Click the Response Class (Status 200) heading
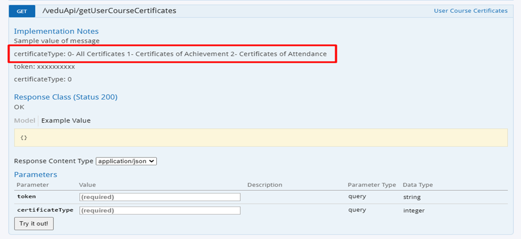The width and height of the screenshot is (521, 239). pos(66,97)
